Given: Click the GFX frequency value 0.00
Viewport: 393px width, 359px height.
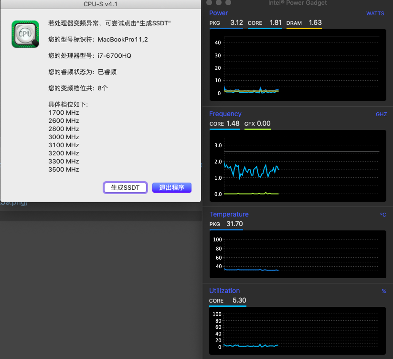Looking at the screenshot, I should (x=264, y=123).
